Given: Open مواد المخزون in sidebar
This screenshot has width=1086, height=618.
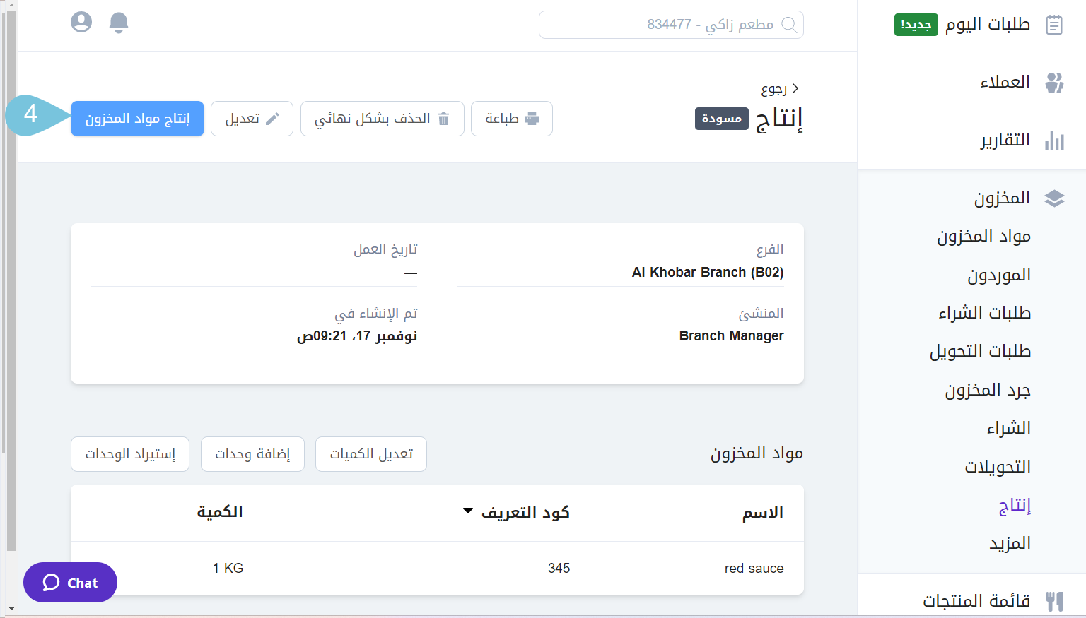Looking at the screenshot, I should [983, 237].
